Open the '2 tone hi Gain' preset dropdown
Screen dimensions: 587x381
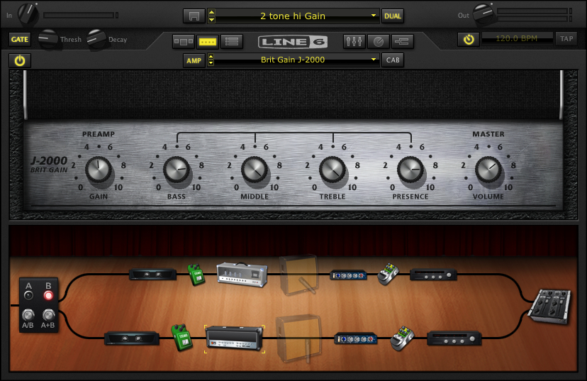pos(293,16)
